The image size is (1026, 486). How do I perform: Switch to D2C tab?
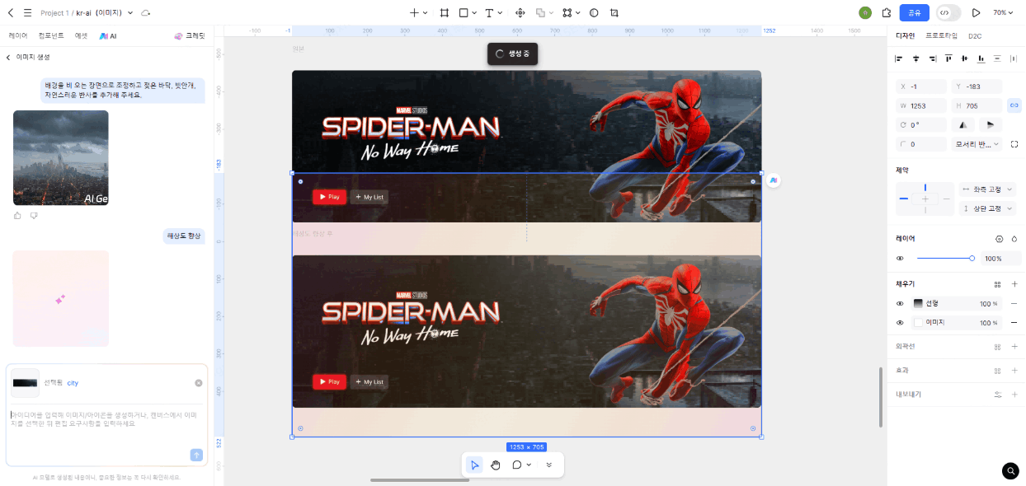tap(975, 36)
